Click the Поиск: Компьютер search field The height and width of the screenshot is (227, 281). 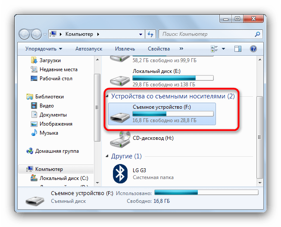coord(211,34)
